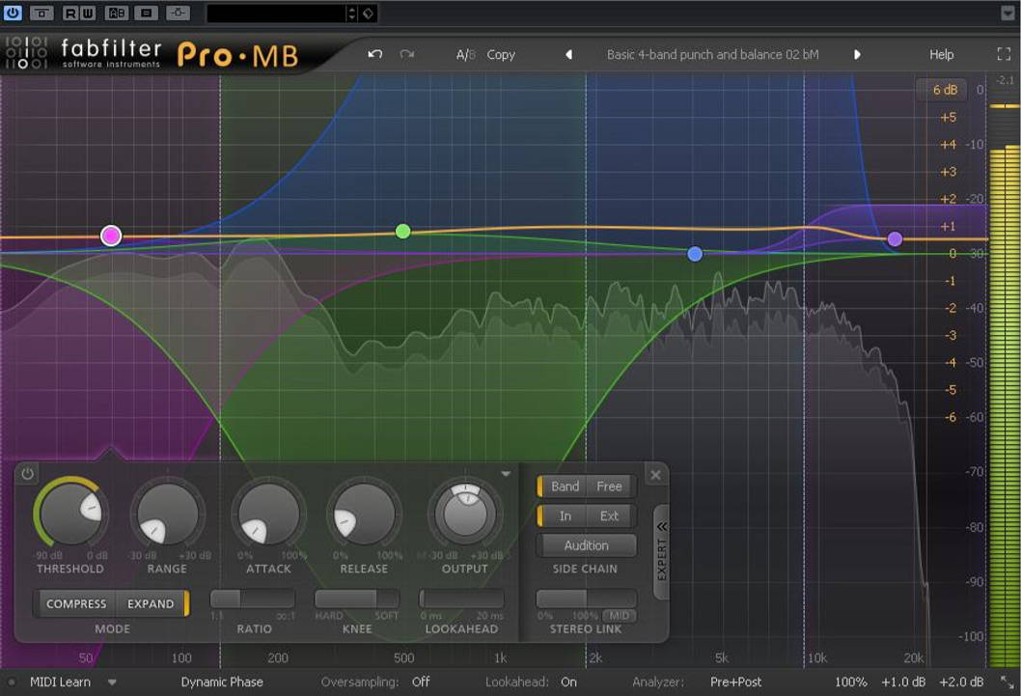Switch mode to EXPAND
This screenshot has height=696, width=1021.
152,603
